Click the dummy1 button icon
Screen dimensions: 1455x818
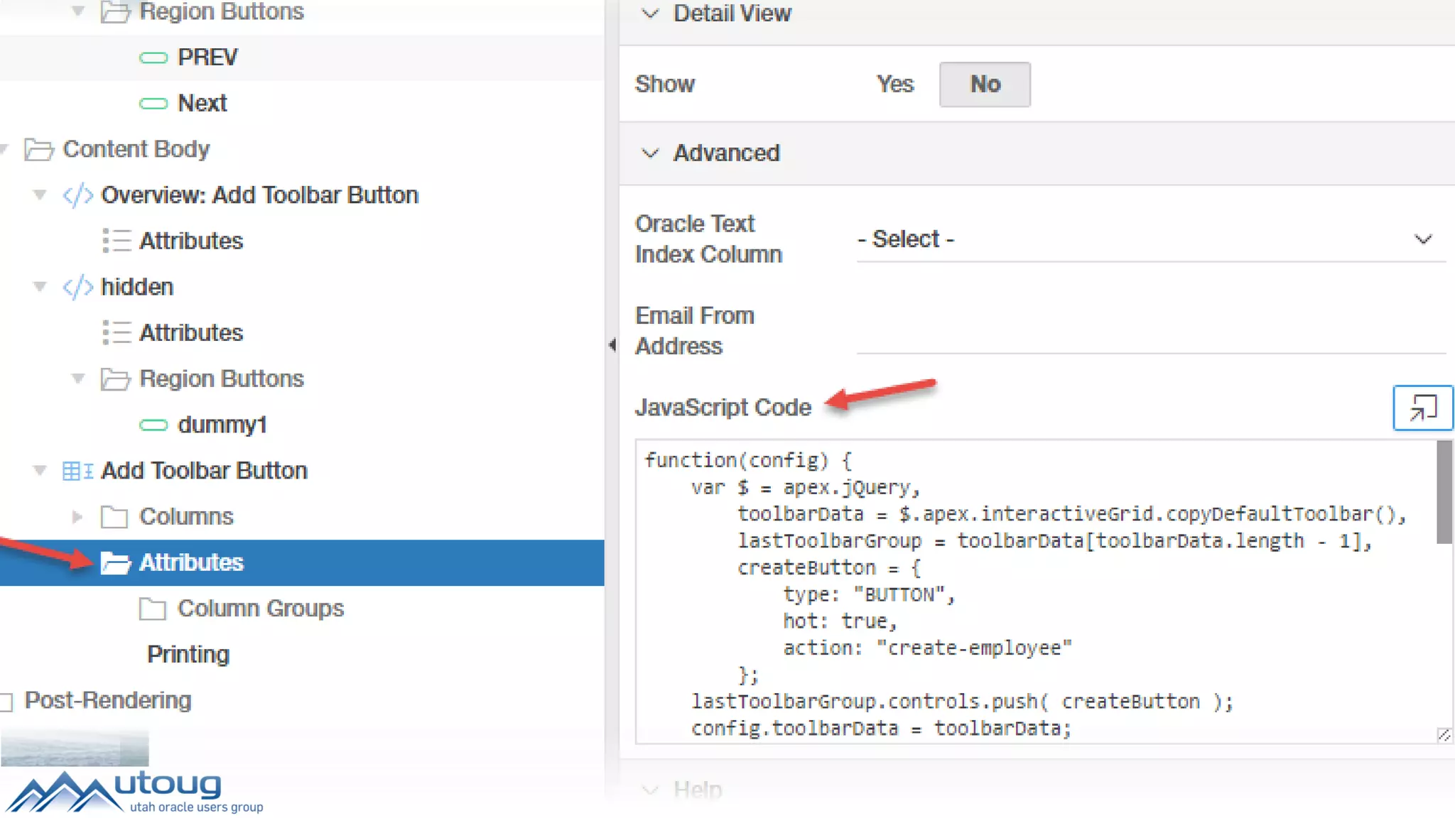[153, 425]
